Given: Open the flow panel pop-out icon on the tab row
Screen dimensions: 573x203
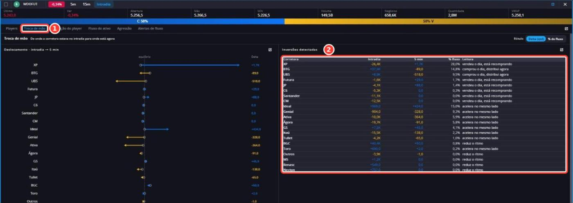Looking at the screenshot, I should point(566,29).
